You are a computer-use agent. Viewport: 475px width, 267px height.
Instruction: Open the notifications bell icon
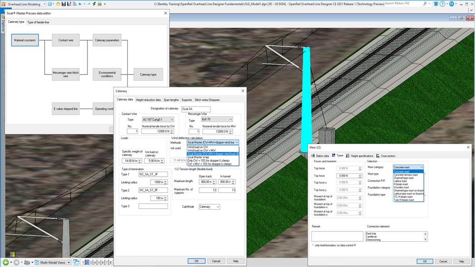coord(436,4)
